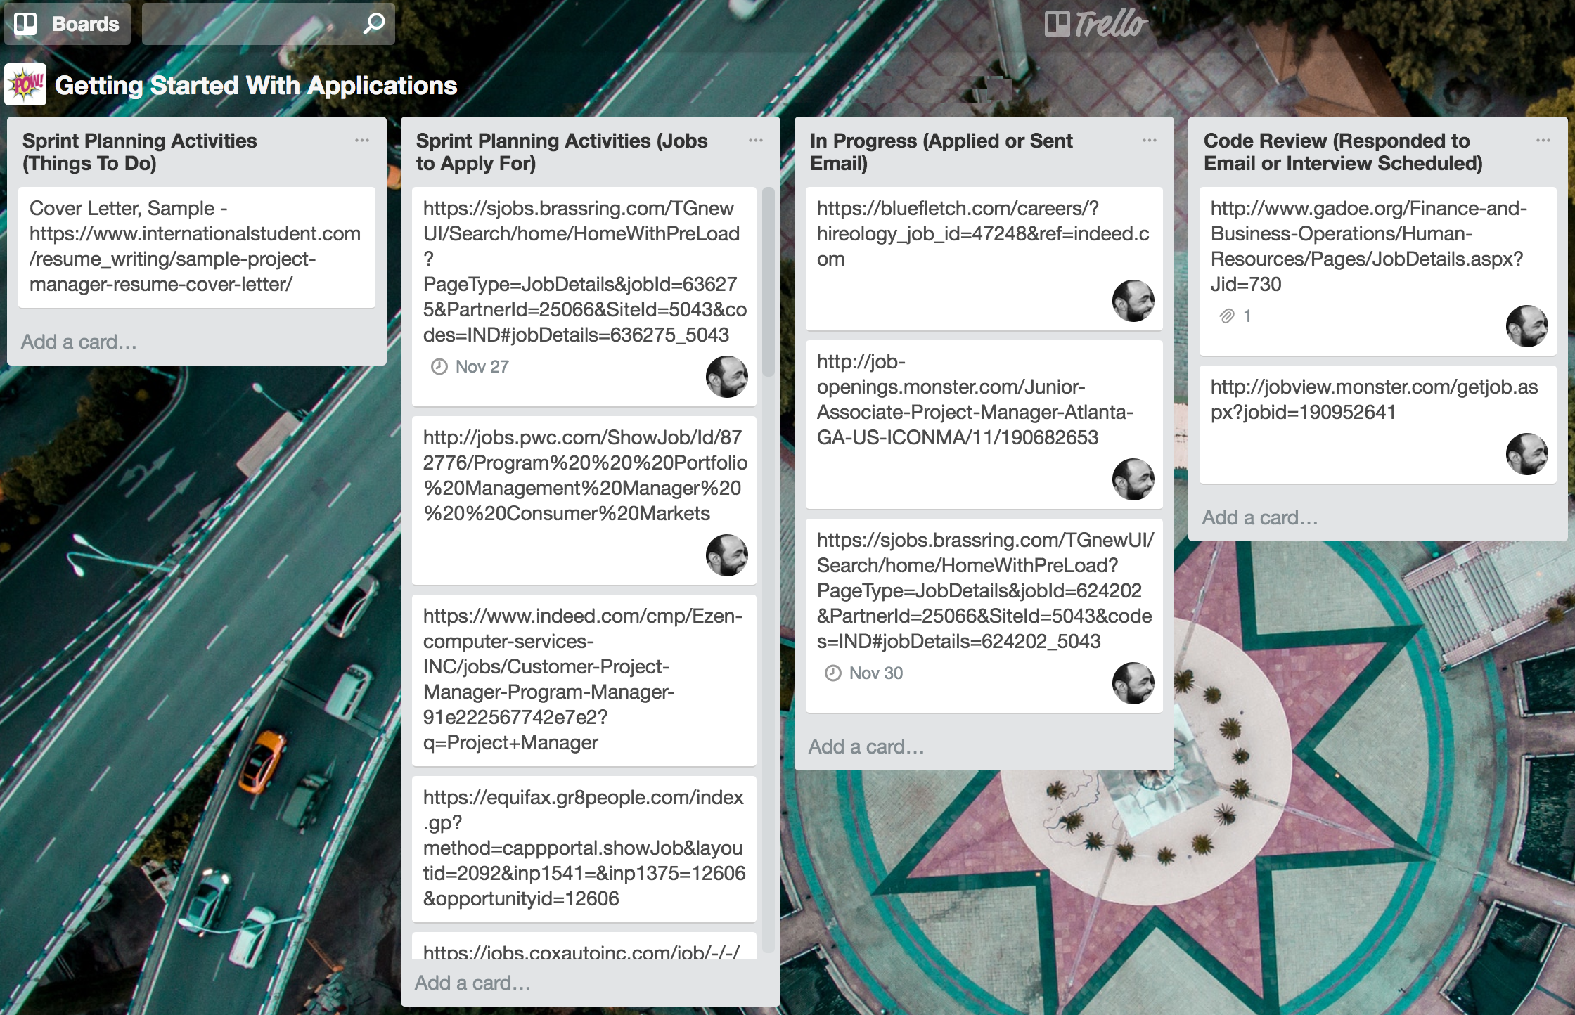The width and height of the screenshot is (1575, 1015).
Task: Click the search magnifier icon
Action: (x=374, y=24)
